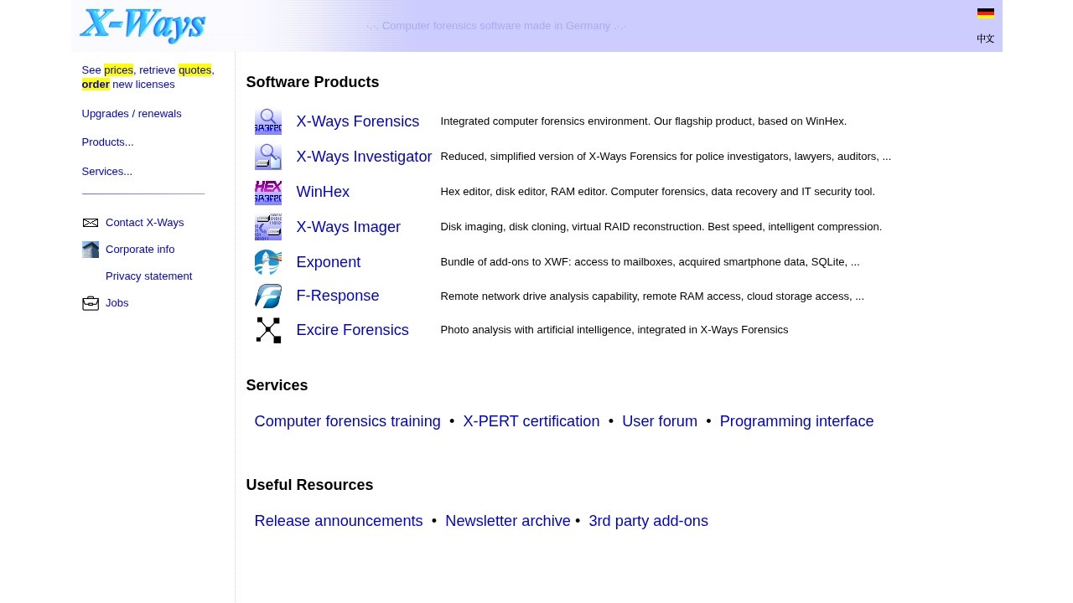
Task: Click the WinHex HEX icon
Action: pos(268,192)
